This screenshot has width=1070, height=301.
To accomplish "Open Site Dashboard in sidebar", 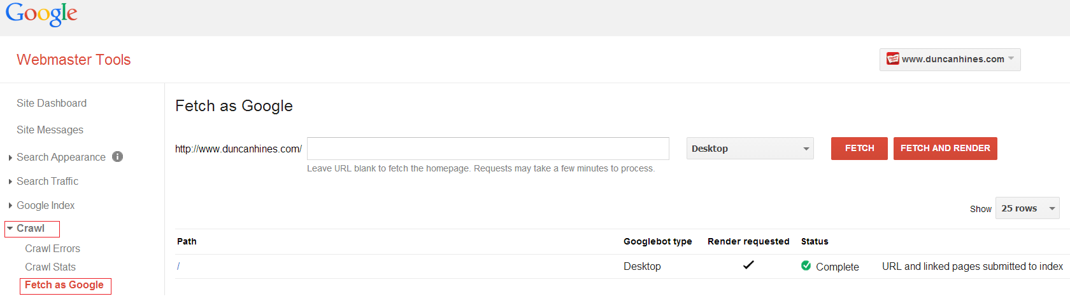I will (x=52, y=103).
